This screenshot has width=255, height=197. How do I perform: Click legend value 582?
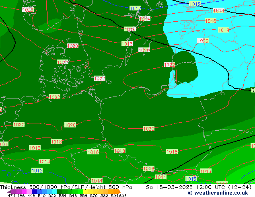click(x=104, y=195)
